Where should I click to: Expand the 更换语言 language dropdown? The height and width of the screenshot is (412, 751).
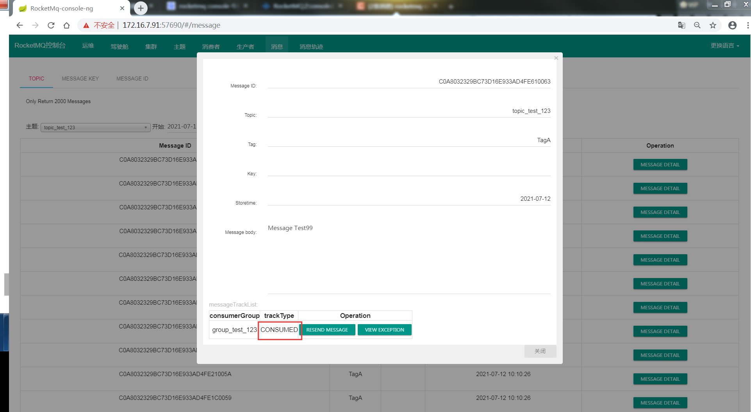(x=725, y=46)
